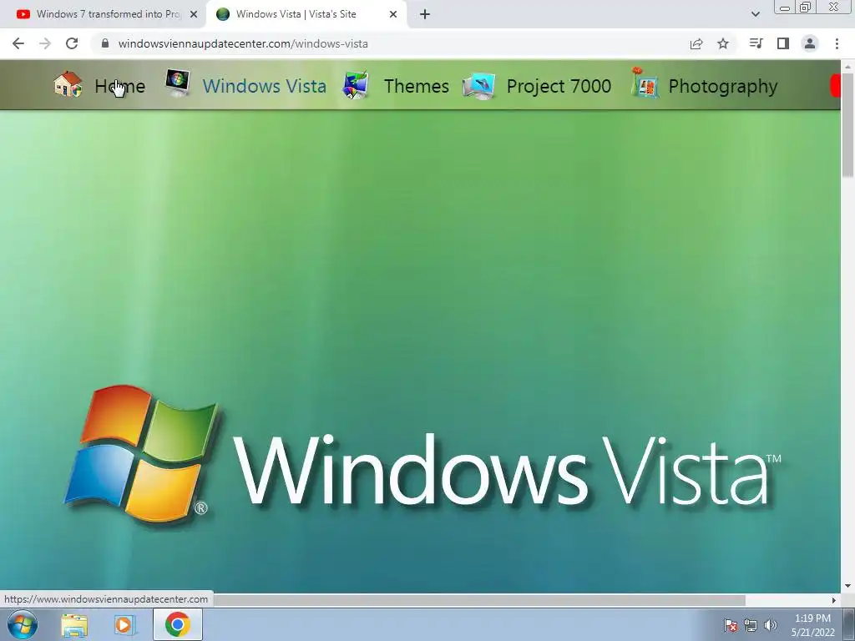Open a new browser tab
This screenshot has width=855, height=641.
[x=425, y=14]
